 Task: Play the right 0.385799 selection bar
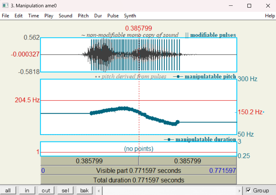click(188, 161)
